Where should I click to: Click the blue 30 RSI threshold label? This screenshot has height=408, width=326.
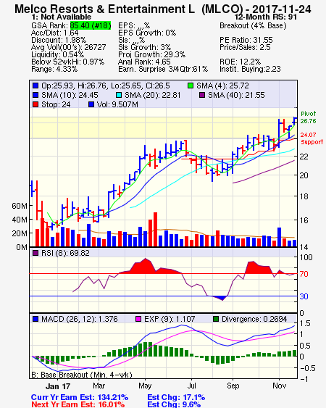304,296
